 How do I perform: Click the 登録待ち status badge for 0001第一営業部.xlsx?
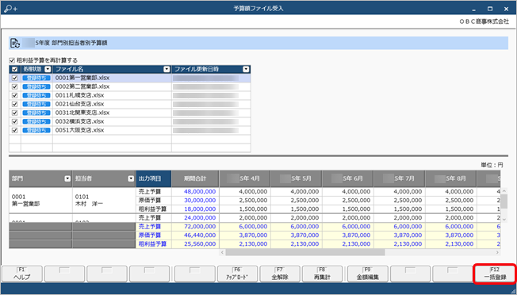(36, 79)
